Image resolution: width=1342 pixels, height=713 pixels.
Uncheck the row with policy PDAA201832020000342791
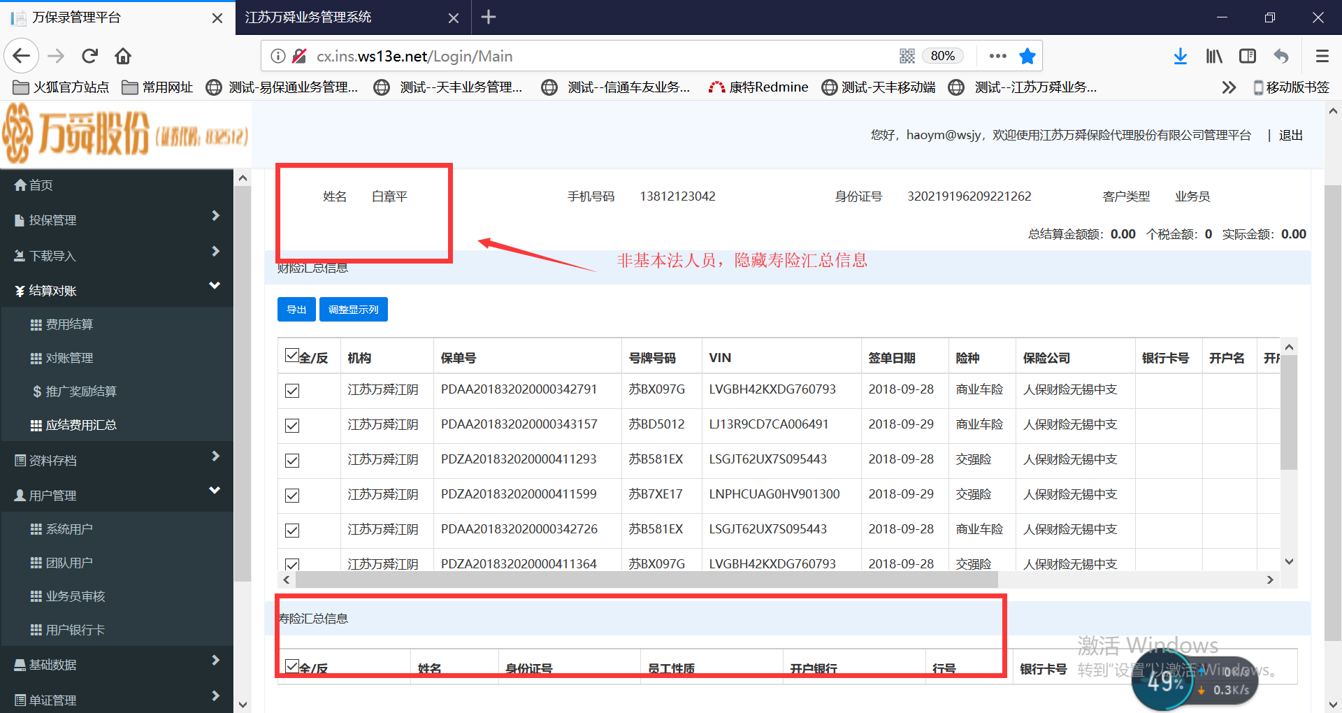coord(292,391)
